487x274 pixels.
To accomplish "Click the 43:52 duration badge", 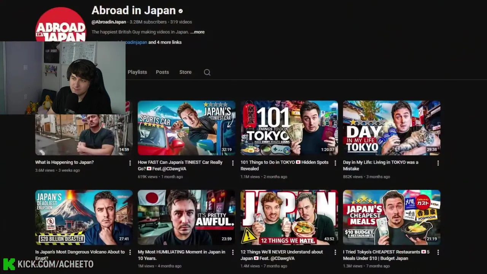I will (x=329, y=239).
